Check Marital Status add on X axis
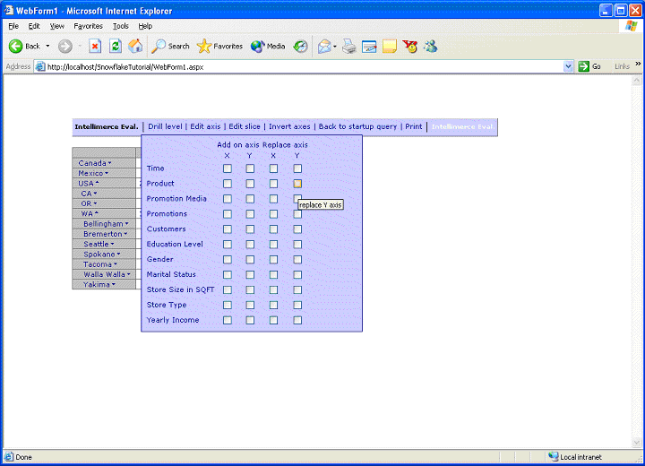The image size is (645, 466). tap(227, 274)
